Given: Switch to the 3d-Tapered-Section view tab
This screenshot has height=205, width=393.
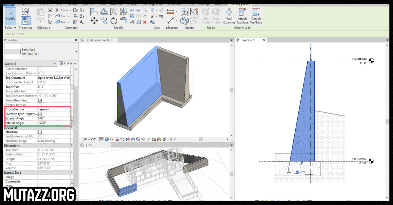Looking at the screenshot, I should pos(99,40).
